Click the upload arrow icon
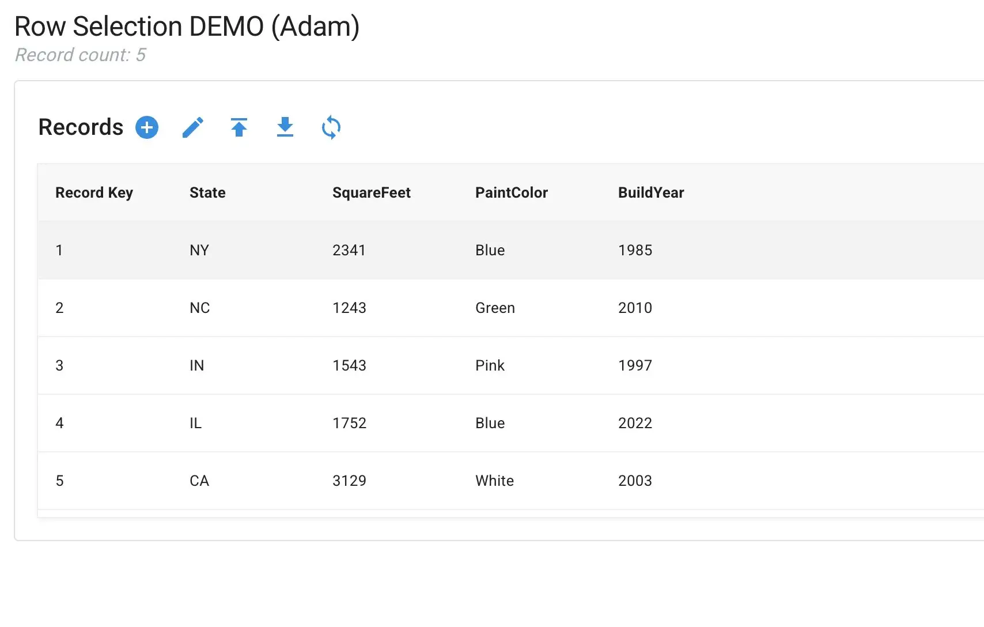The image size is (984, 627). point(239,127)
